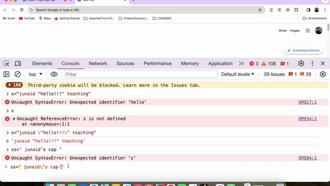330x186 pixels.
Task: Open the Sources tab
Action: (x=125, y=64)
